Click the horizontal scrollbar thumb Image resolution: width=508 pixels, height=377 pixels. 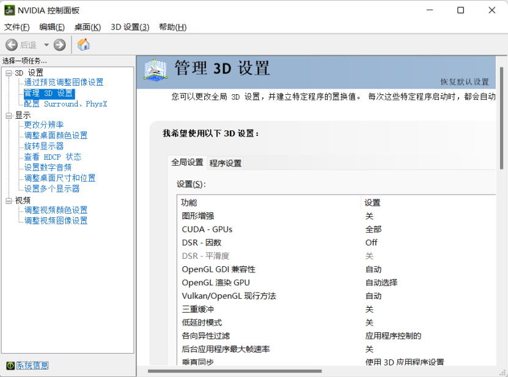click(x=235, y=371)
